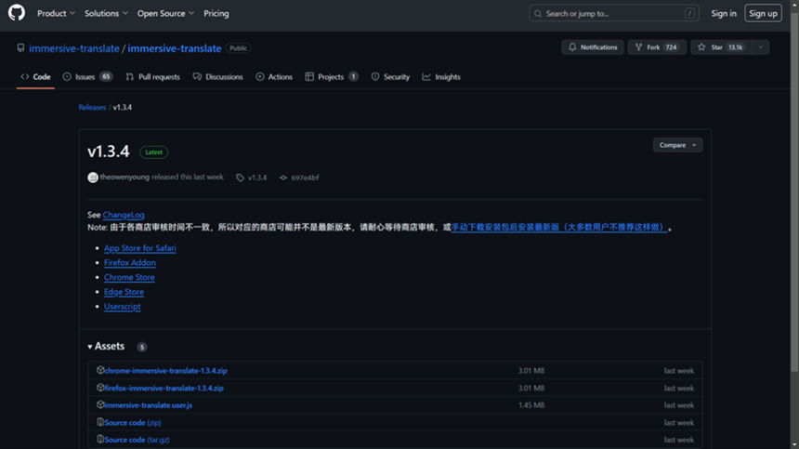Open theowenyoung author profile link
Image resolution: width=799 pixels, height=449 pixels.
click(124, 178)
